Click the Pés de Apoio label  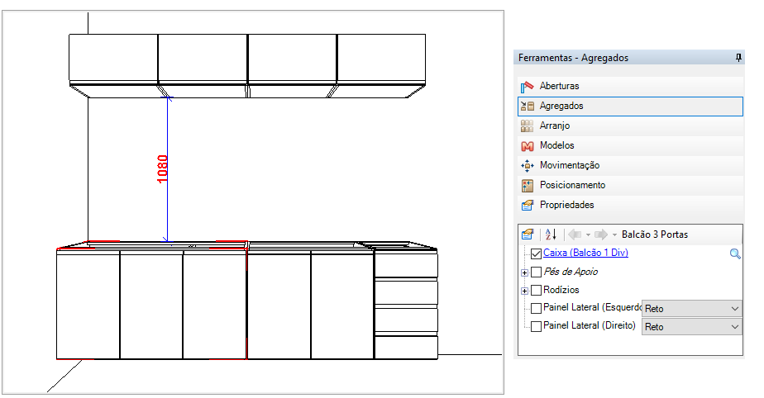point(571,272)
